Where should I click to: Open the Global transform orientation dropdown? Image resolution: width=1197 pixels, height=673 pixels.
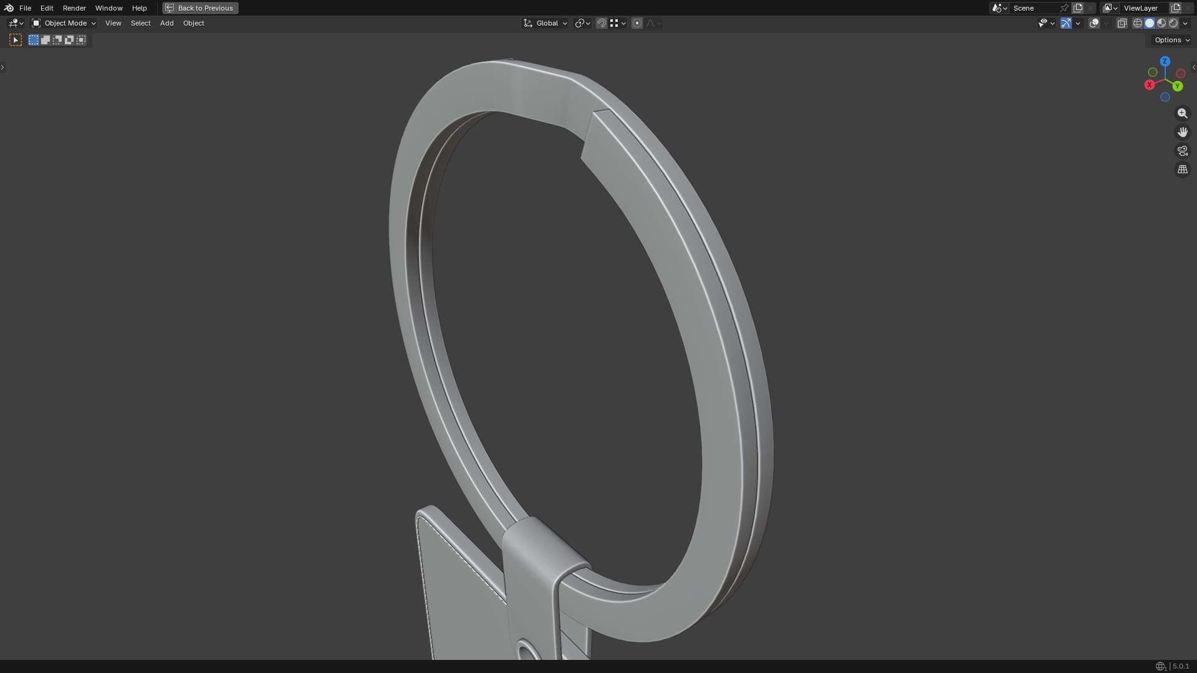[x=546, y=23]
